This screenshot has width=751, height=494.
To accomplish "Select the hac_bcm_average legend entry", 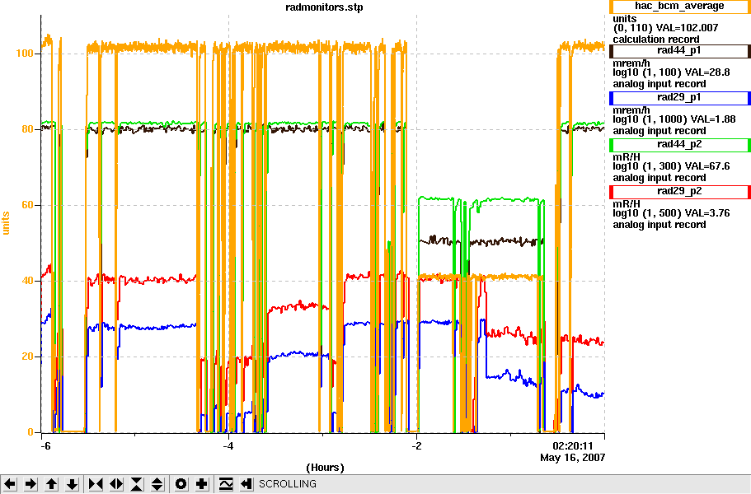I will tap(679, 7).
